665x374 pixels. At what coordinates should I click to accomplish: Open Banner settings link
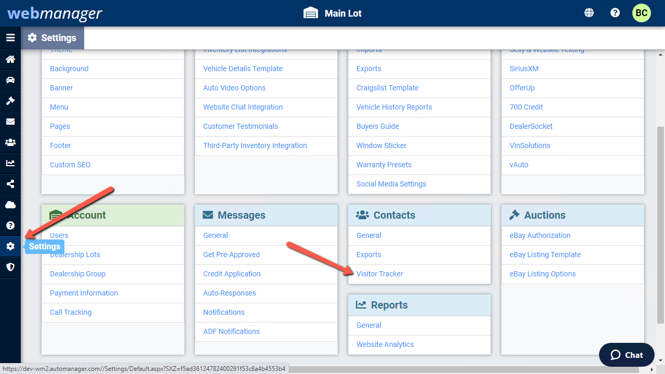61,88
